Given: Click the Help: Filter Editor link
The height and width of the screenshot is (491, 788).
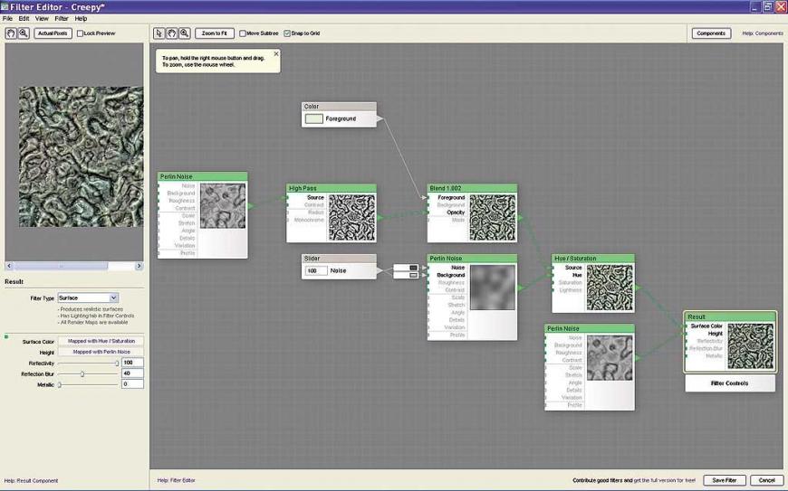Looking at the screenshot, I should 176,480.
